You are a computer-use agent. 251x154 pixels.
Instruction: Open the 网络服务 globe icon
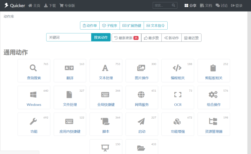pyautogui.click(x=141, y=94)
